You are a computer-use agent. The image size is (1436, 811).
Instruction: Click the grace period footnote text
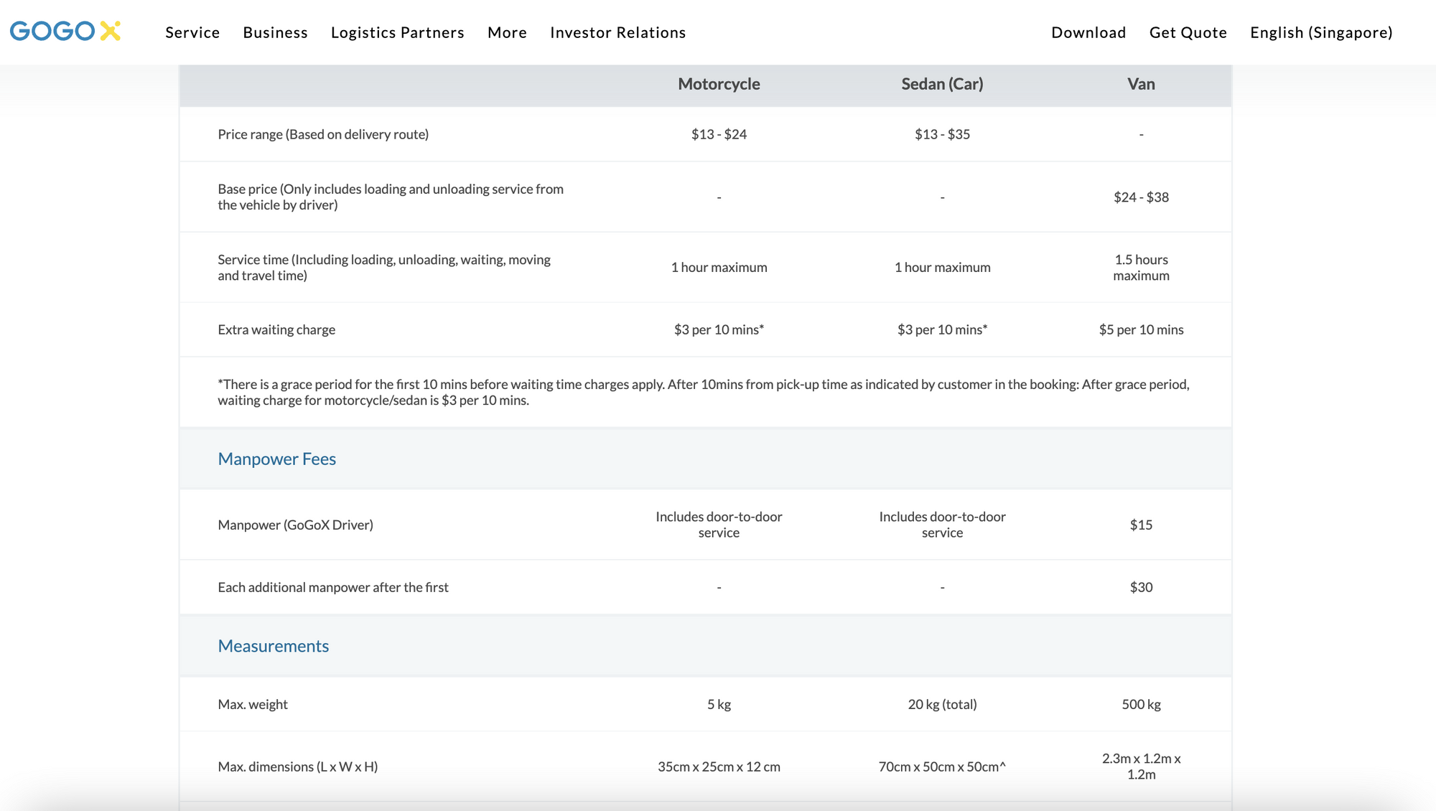click(704, 392)
